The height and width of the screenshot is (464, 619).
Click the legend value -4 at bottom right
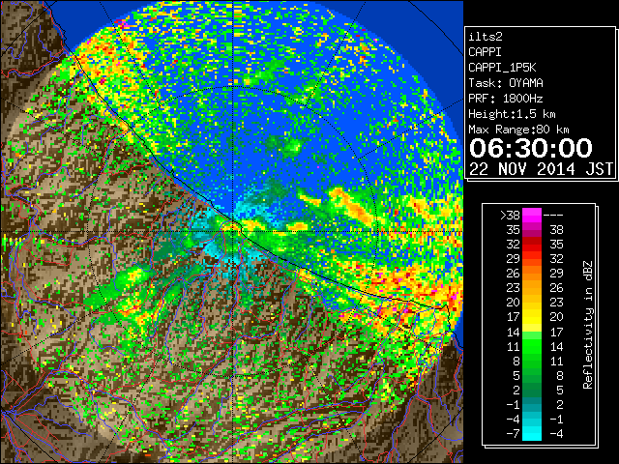click(x=556, y=434)
